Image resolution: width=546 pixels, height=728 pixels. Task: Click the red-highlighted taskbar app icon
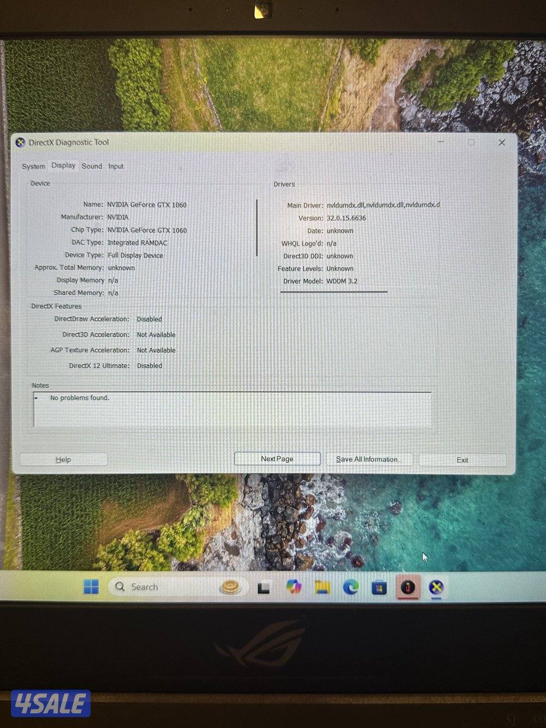click(x=408, y=588)
